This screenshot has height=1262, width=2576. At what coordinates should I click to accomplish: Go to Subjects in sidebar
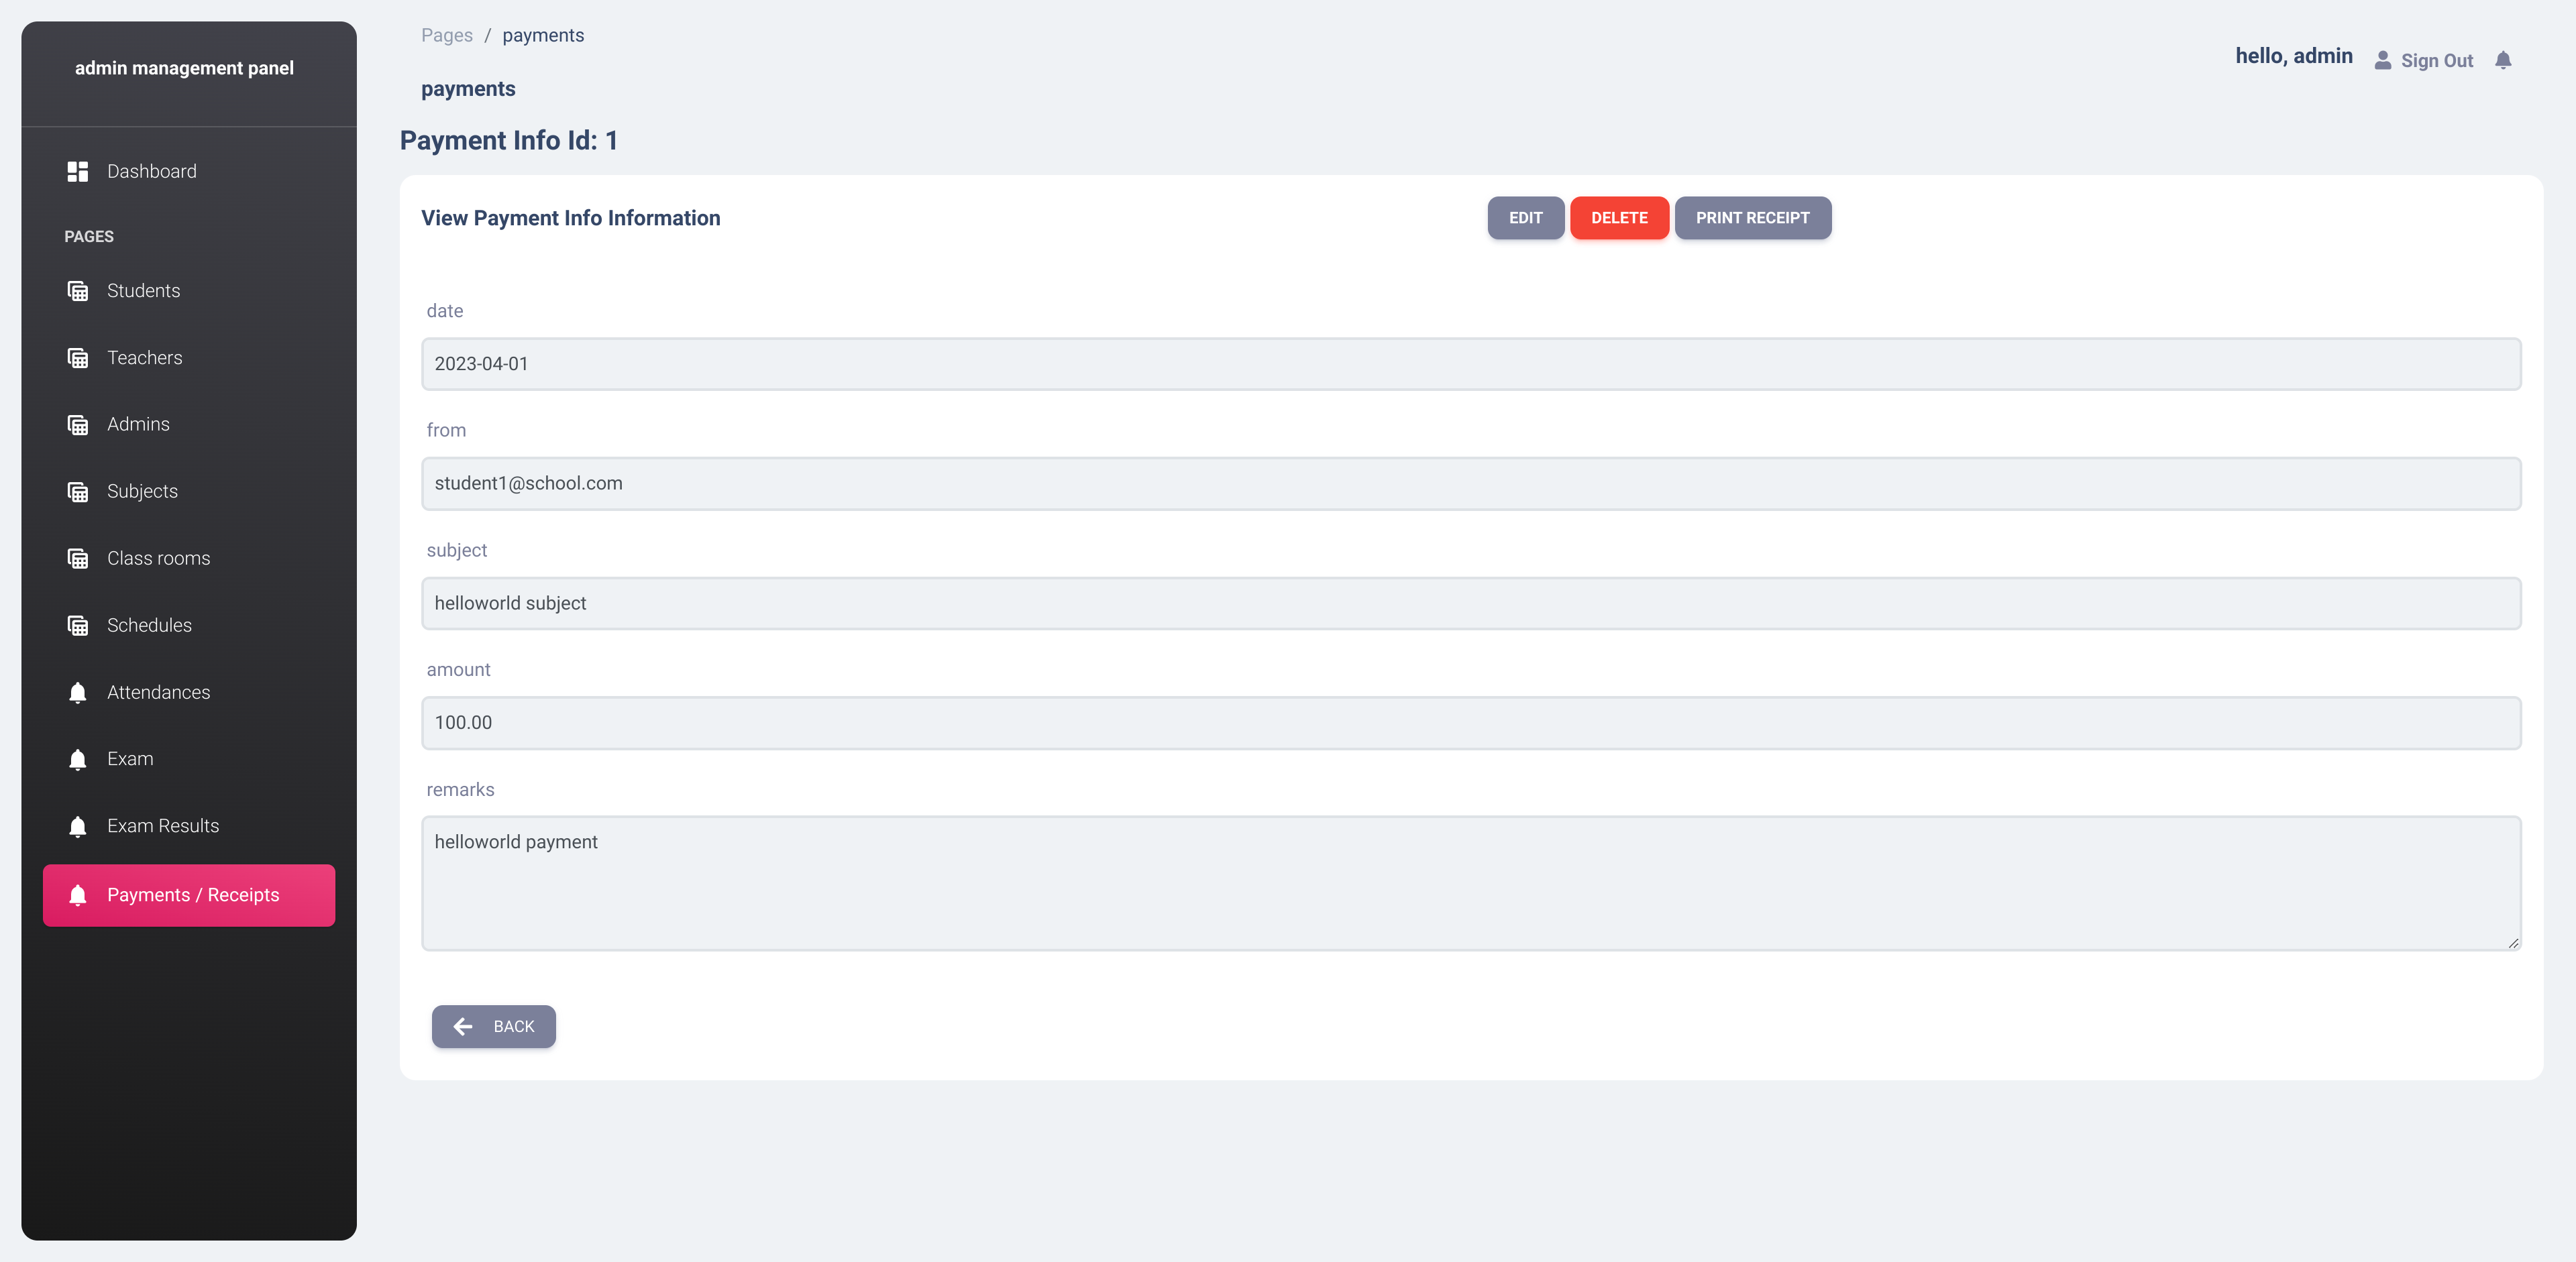pos(142,492)
